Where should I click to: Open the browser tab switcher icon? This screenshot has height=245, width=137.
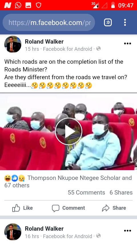pyautogui.click(x=108, y=23)
